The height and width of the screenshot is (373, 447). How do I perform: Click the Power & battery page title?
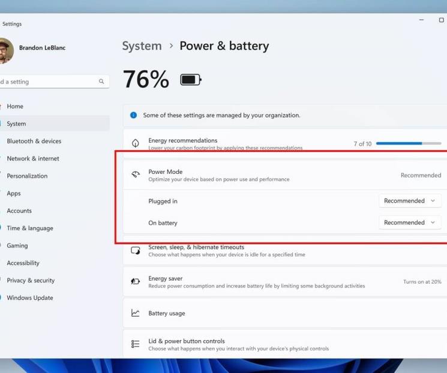pos(224,46)
